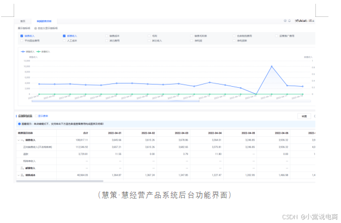
Task: Click the 3,364.01 cell under 2022-04-04
Action: [x=217, y=140]
